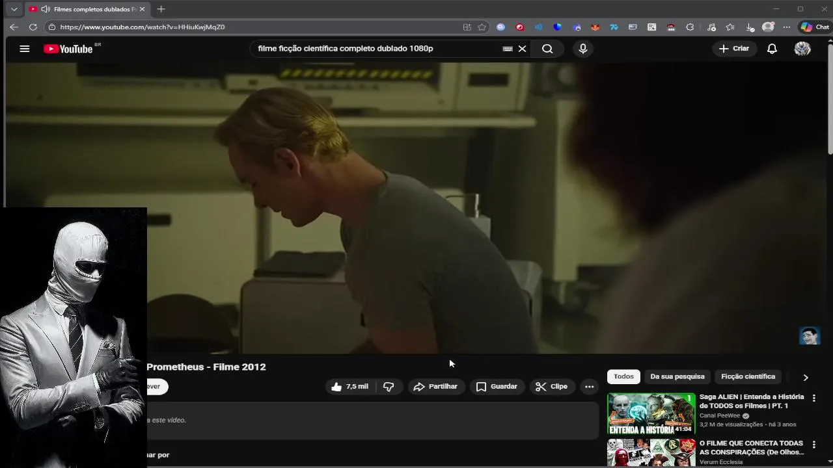The height and width of the screenshot is (468, 833).
Task: Create a clip with Clipe
Action: [551, 387]
